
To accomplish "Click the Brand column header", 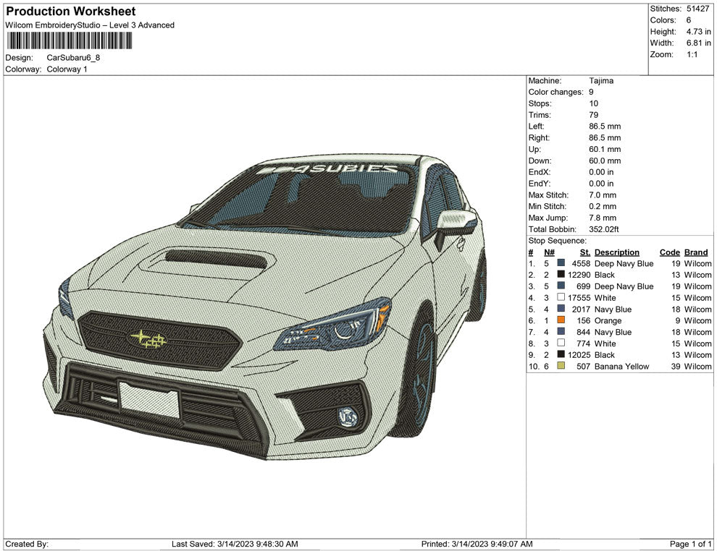I will (695, 252).
